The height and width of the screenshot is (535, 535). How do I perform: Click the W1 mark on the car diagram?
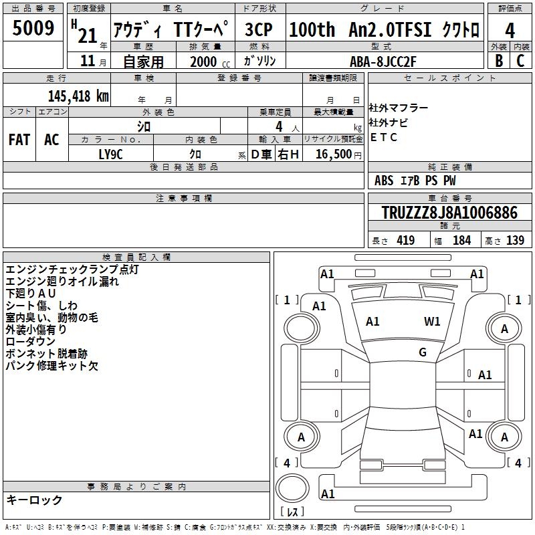[x=432, y=322]
